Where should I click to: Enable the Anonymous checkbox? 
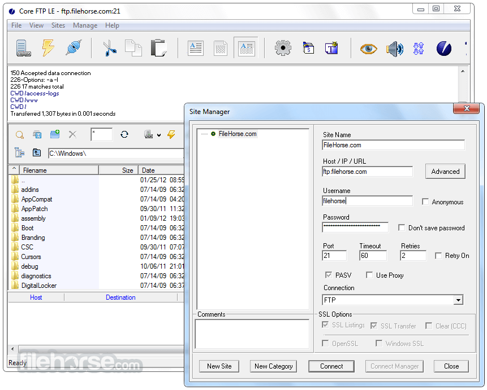425,202
